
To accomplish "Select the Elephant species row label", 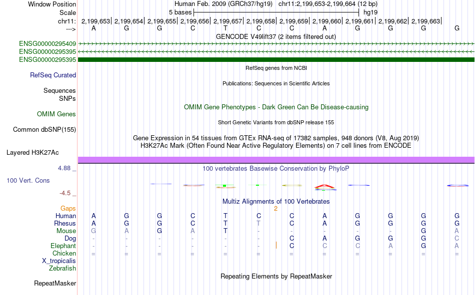I will click(63, 246).
